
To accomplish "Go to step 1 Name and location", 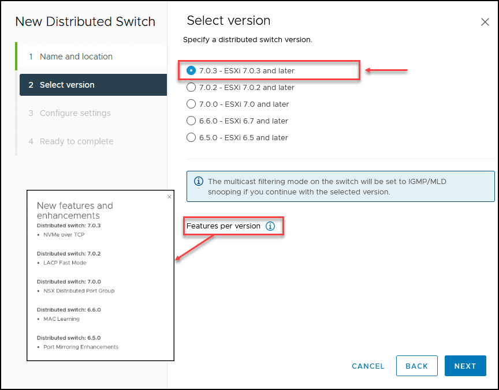I will pos(93,57).
